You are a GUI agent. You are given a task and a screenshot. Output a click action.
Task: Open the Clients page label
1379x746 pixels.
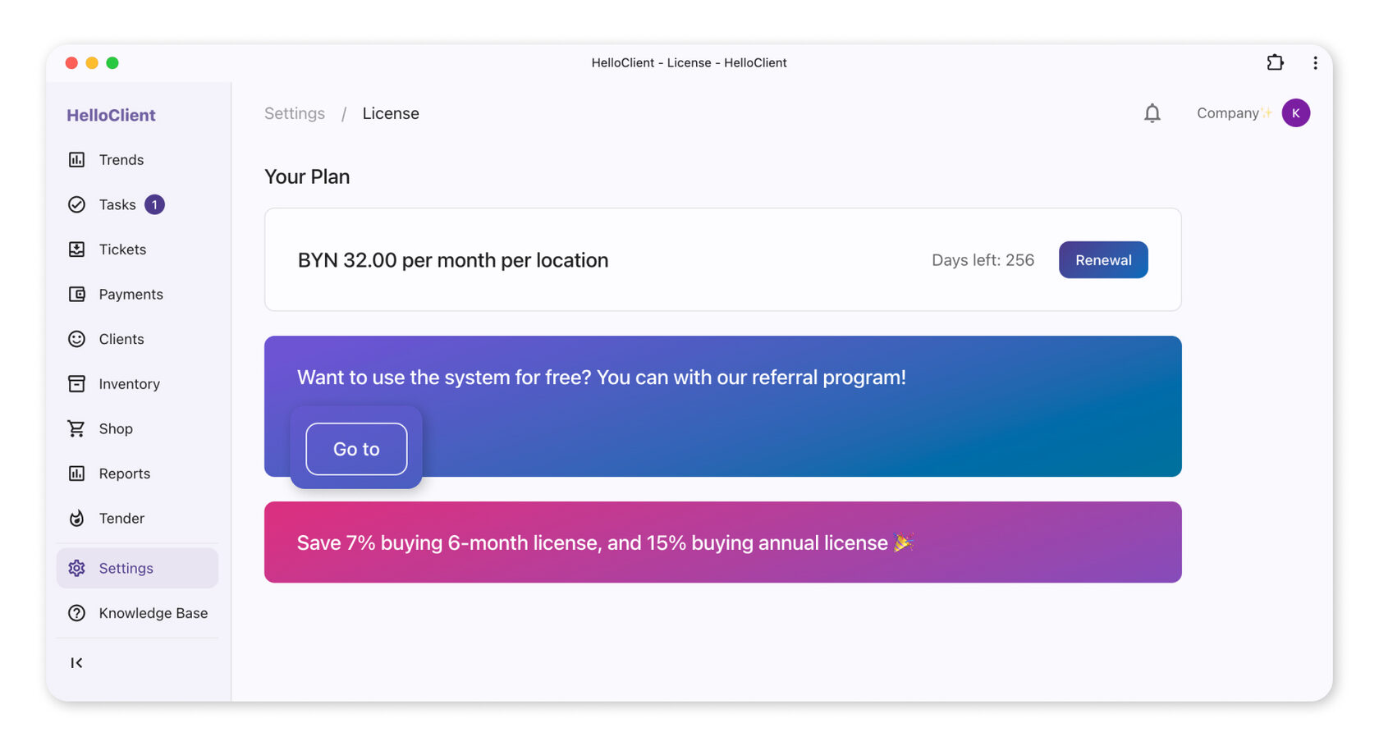click(x=121, y=339)
